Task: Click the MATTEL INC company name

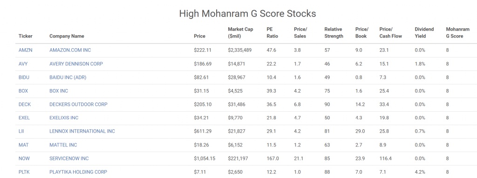Action: pyautogui.click(x=63, y=145)
